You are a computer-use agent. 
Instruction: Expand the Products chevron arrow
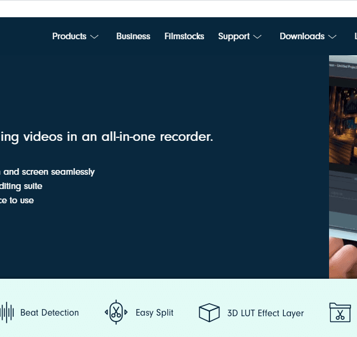(94, 37)
